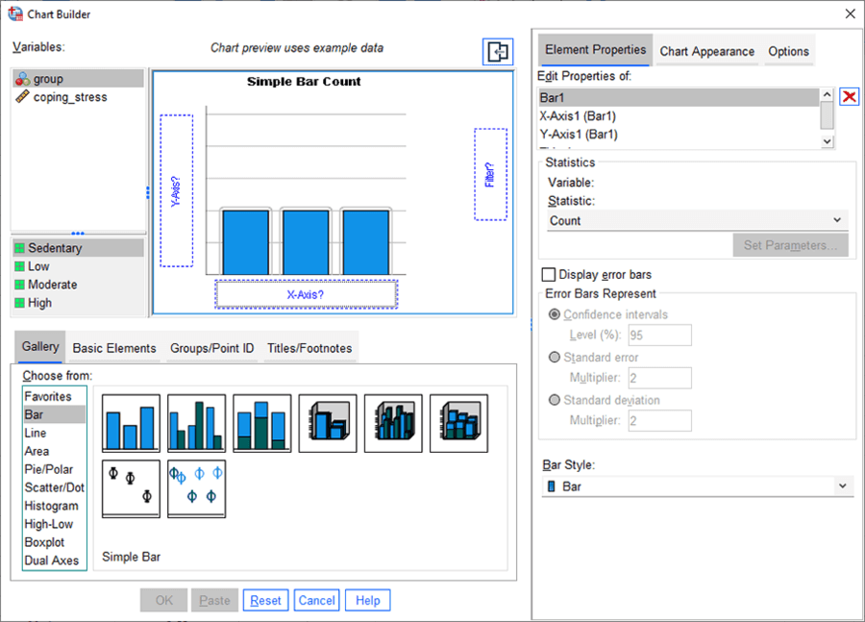Choose the Clustered Bar chart icon
The image size is (865, 622).
tap(196, 423)
